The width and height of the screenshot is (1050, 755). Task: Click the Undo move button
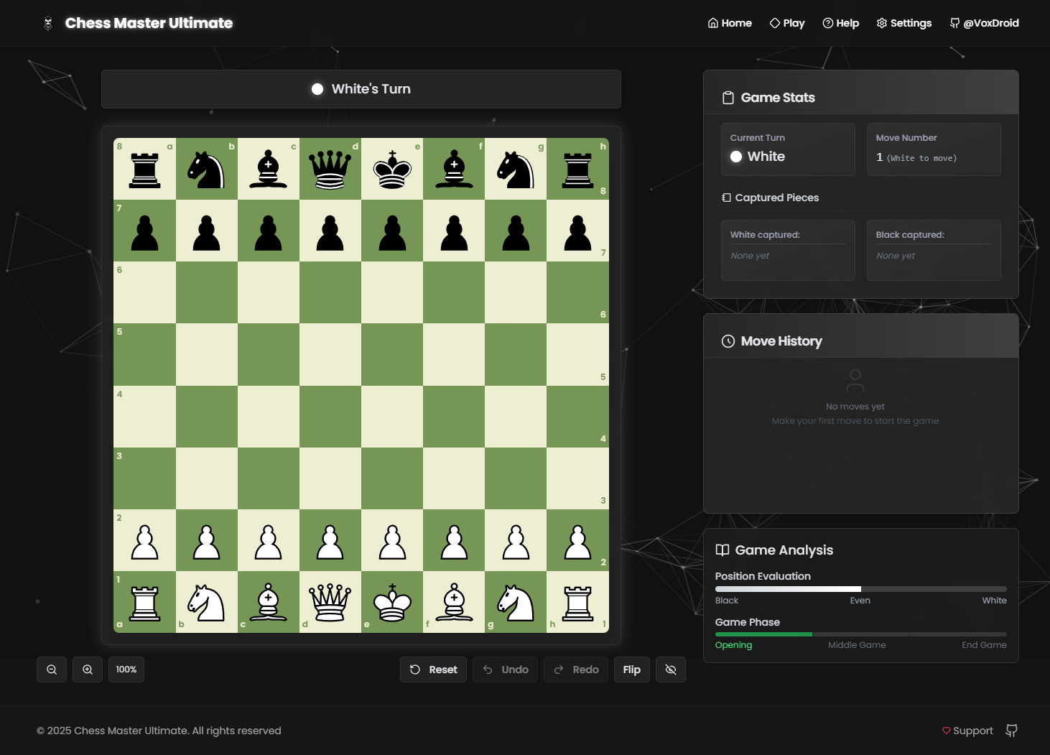point(505,669)
